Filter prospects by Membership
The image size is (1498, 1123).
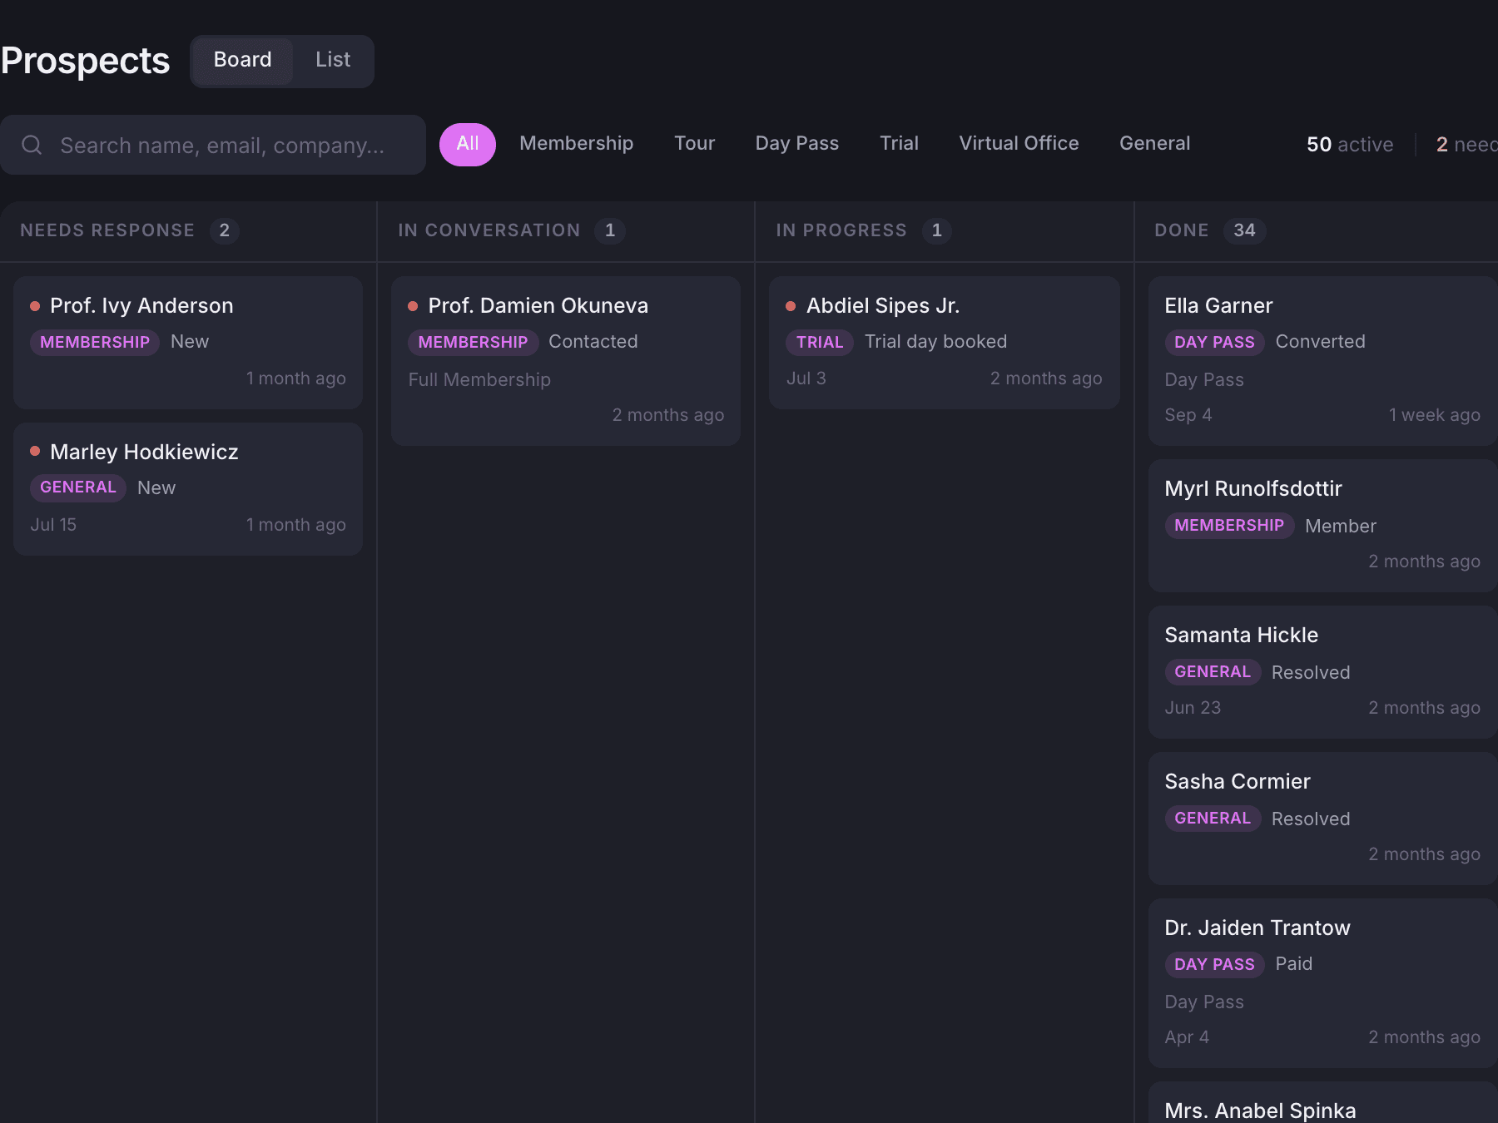tap(576, 144)
